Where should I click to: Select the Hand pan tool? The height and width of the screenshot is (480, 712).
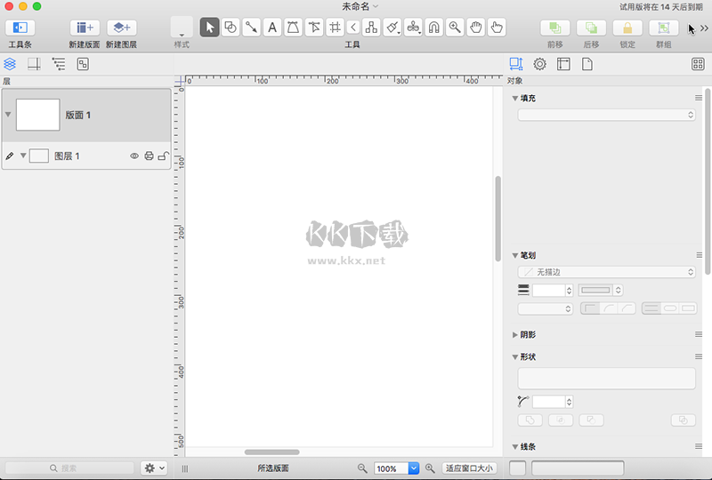[x=475, y=28]
